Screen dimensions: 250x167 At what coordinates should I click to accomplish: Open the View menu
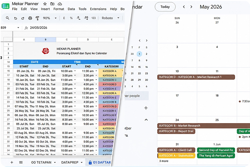pos(34,9)
